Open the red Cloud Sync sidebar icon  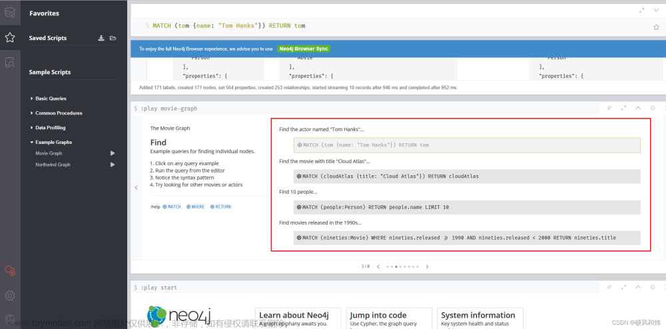pos(10,270)
